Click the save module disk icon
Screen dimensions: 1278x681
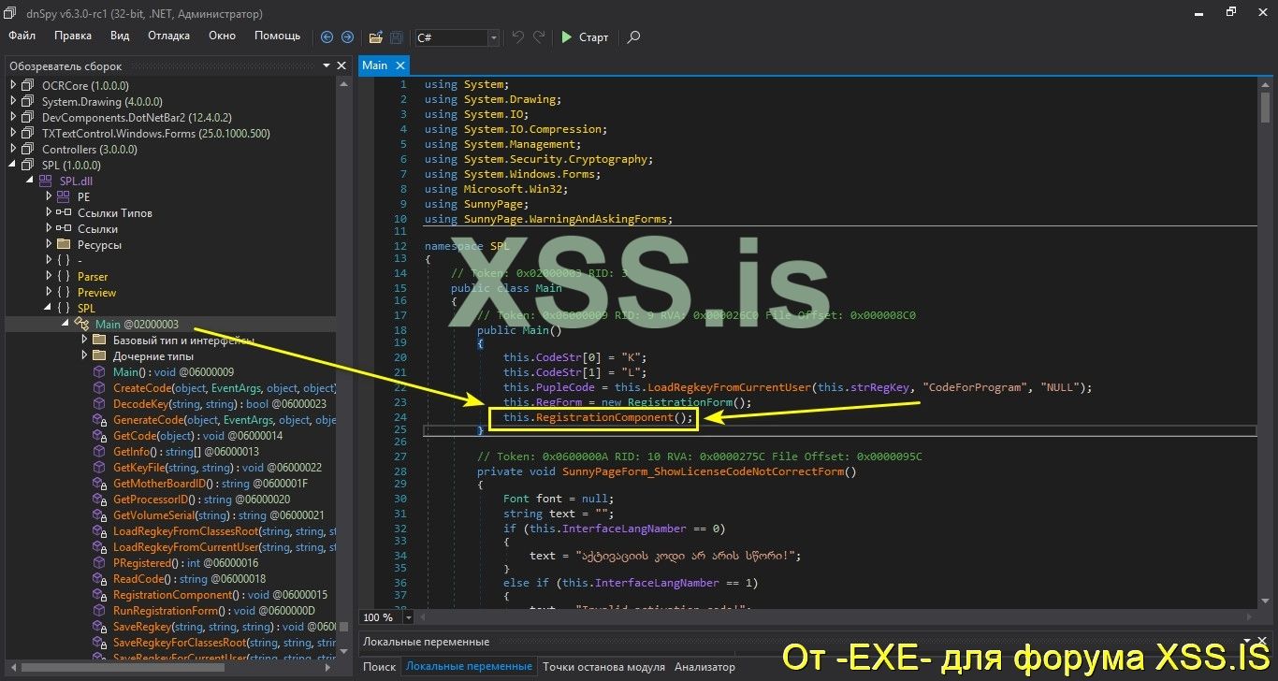pyautogui.click(x=396, y=37)
